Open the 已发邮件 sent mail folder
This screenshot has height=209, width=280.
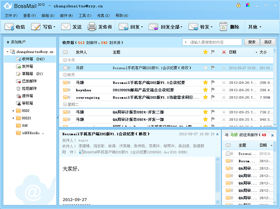coord(26,81)
